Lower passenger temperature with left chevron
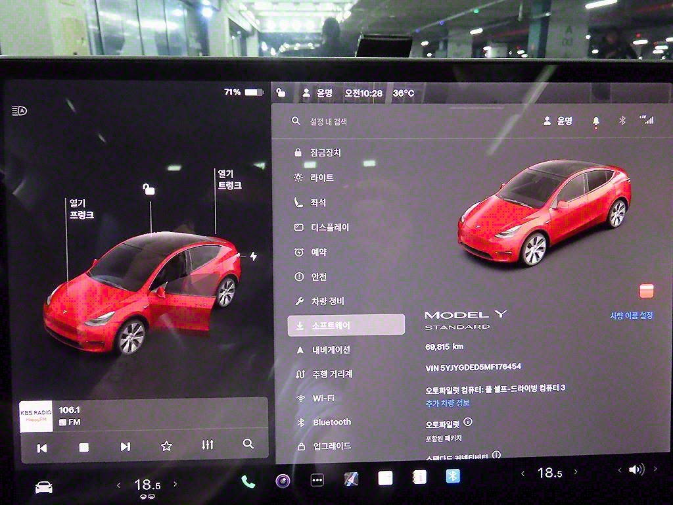The width and height of the screenshot is (673, 505). (523, 473)
